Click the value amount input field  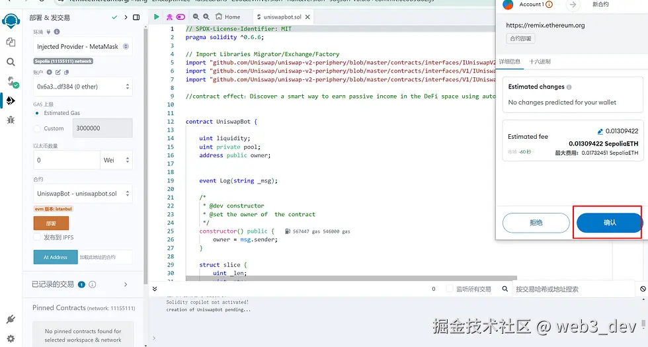[67, 160]
